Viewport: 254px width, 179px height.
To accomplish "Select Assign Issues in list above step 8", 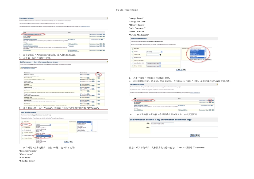I will [x=197, y=58].
